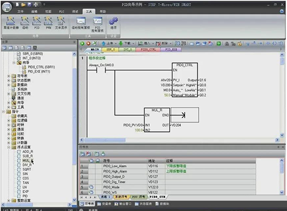This screenshot has width=287, height=211.
Task: Select the SBR_0 program tab
Action: (110, 49)
